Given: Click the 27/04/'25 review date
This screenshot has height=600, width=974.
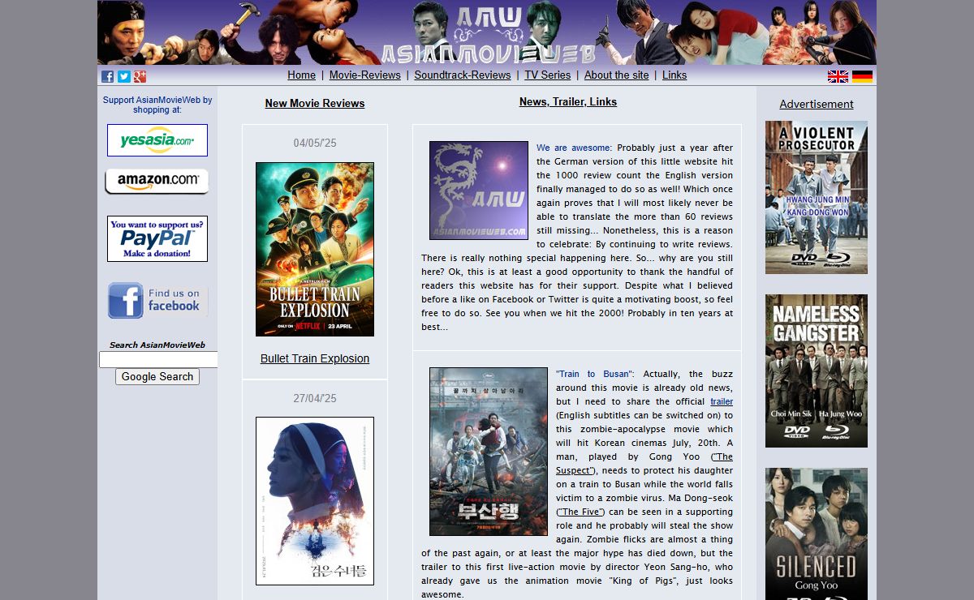Looking at the screenshot, I should coord(315,398).
